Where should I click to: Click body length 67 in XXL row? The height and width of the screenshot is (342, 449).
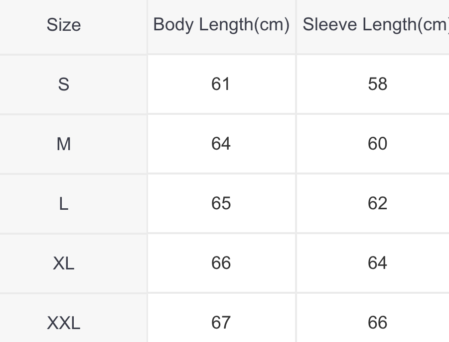(x=221, y=322)
